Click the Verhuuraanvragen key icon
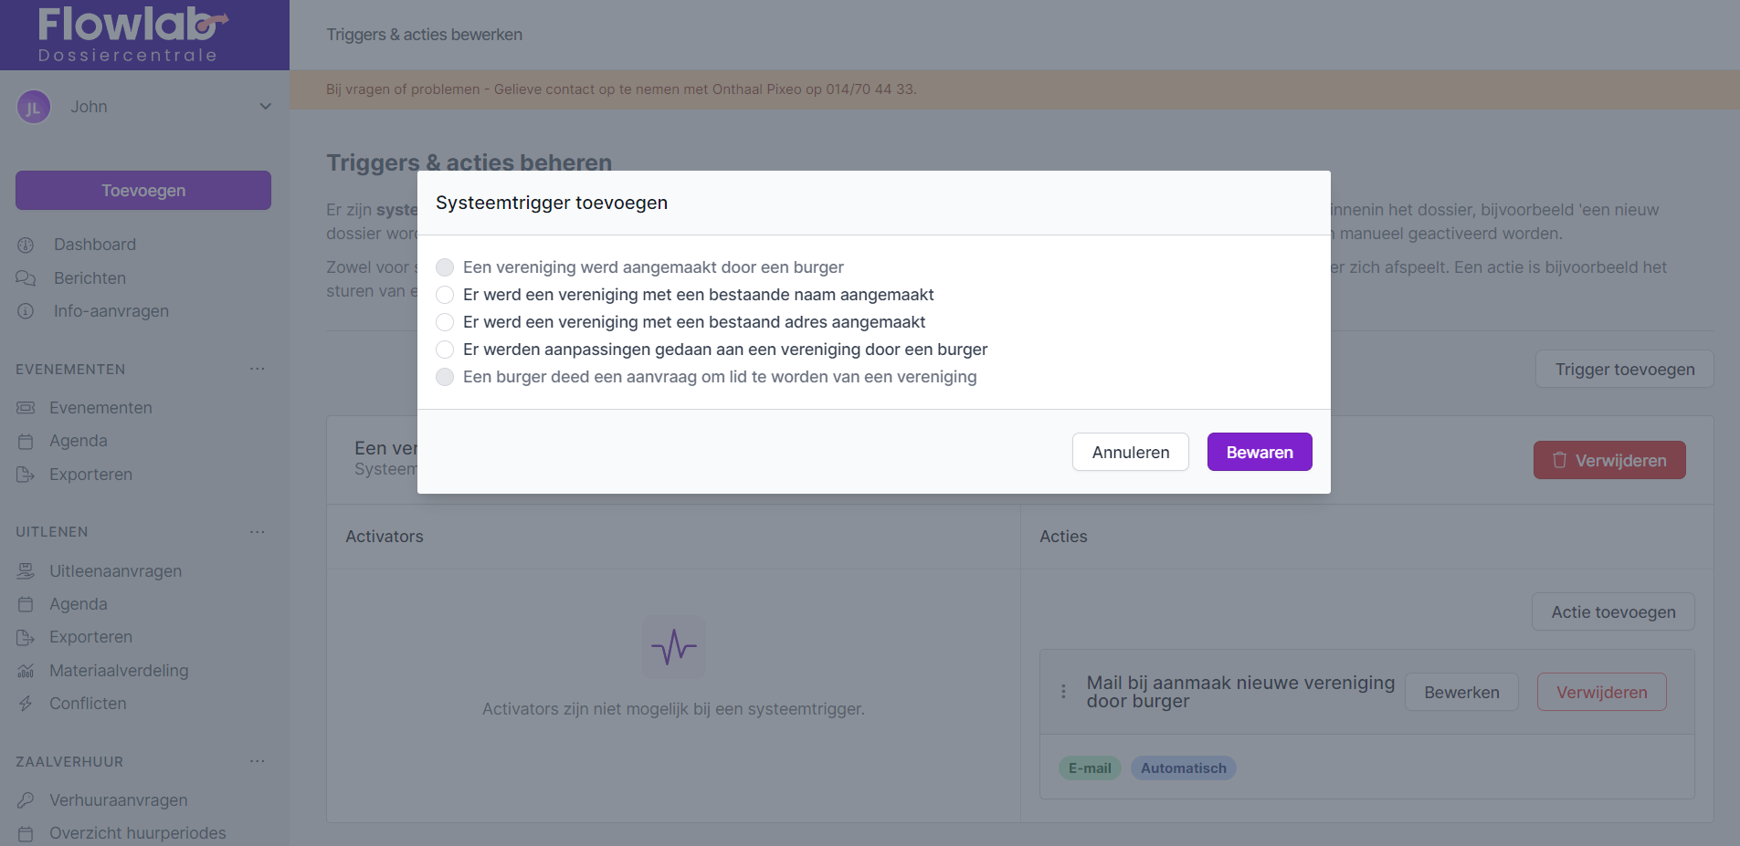Screen dimensions: 1740x846 pos(26,800)
